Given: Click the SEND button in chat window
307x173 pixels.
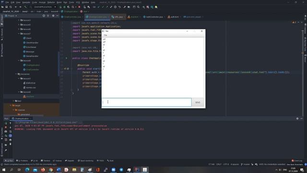Looking at the screenshot, I should [198, 102].
